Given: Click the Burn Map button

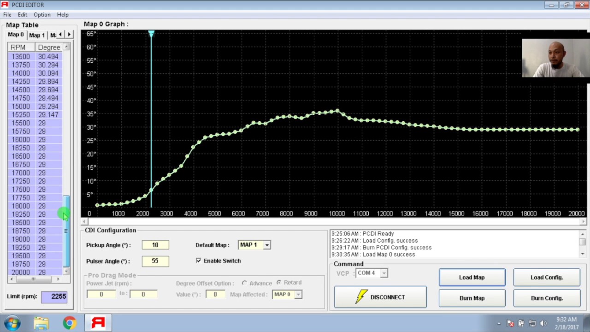Looking at the screenshot, I should [x=472, y=298].
